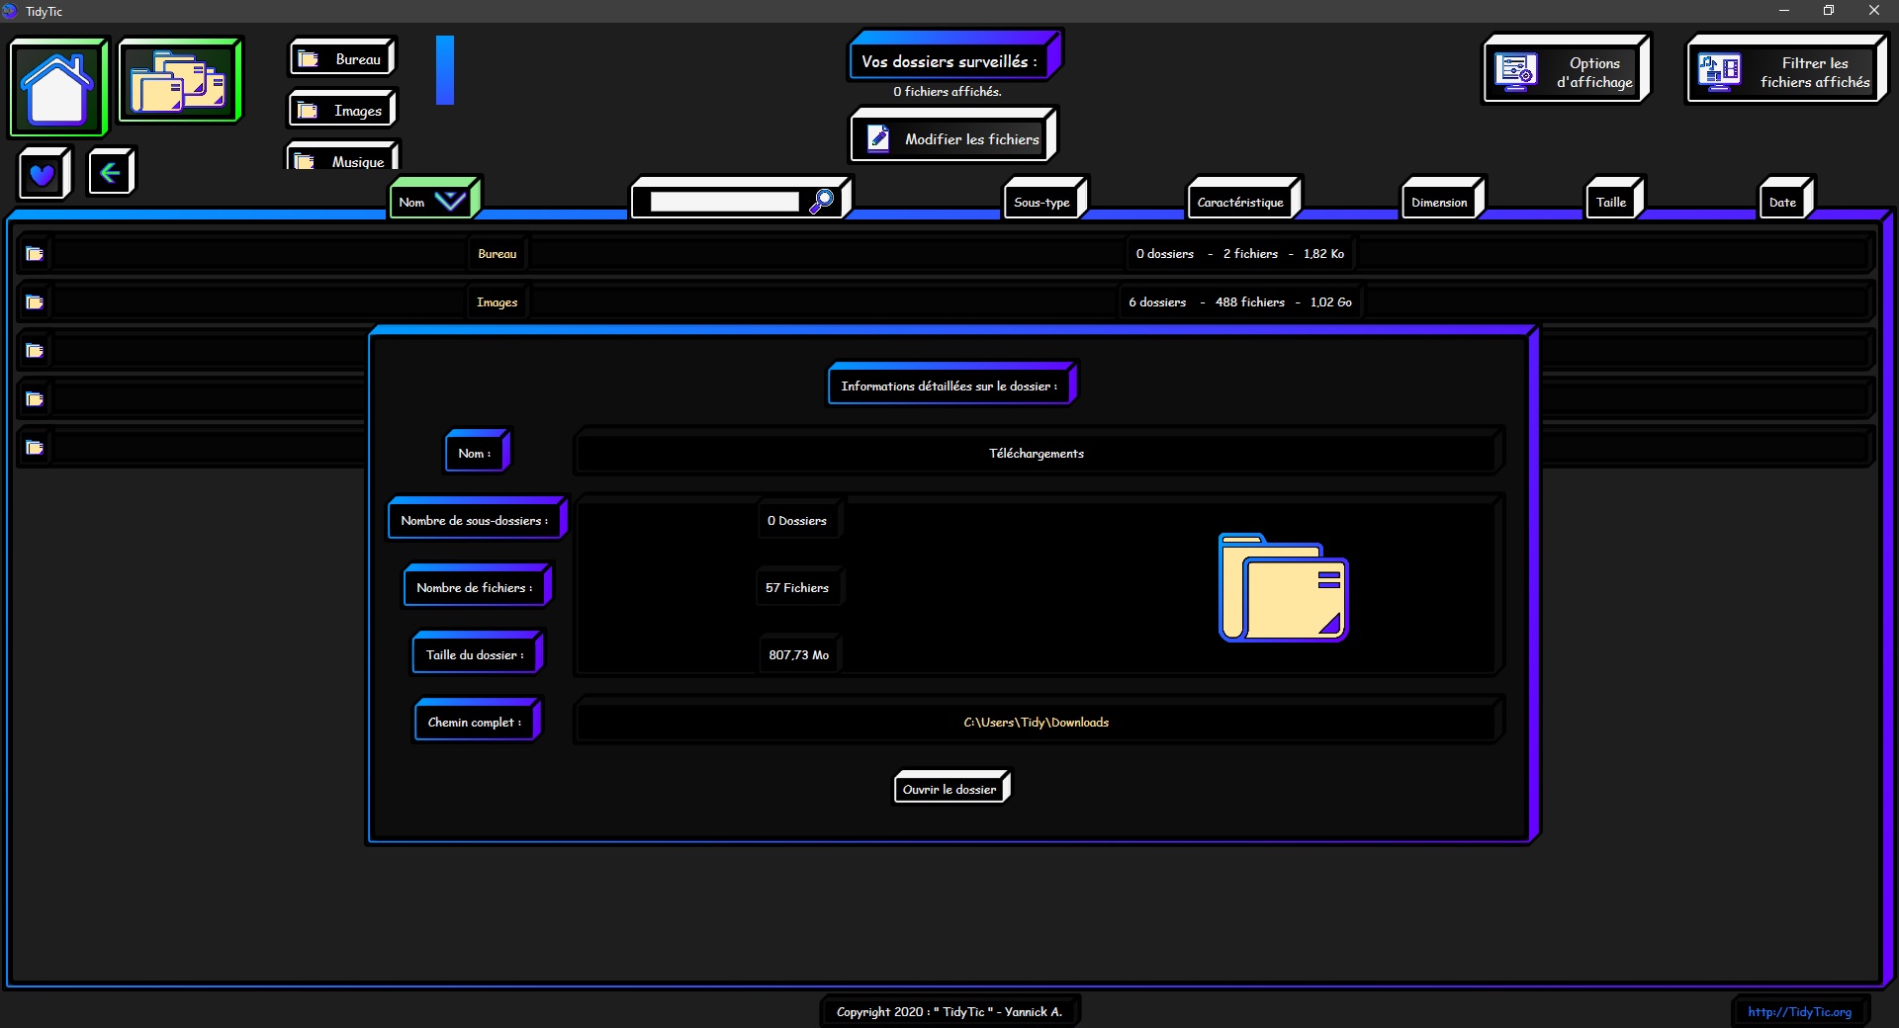Click the folder icon in Images row
Screen dimensions: 1899x1028
tap(35, 302)
